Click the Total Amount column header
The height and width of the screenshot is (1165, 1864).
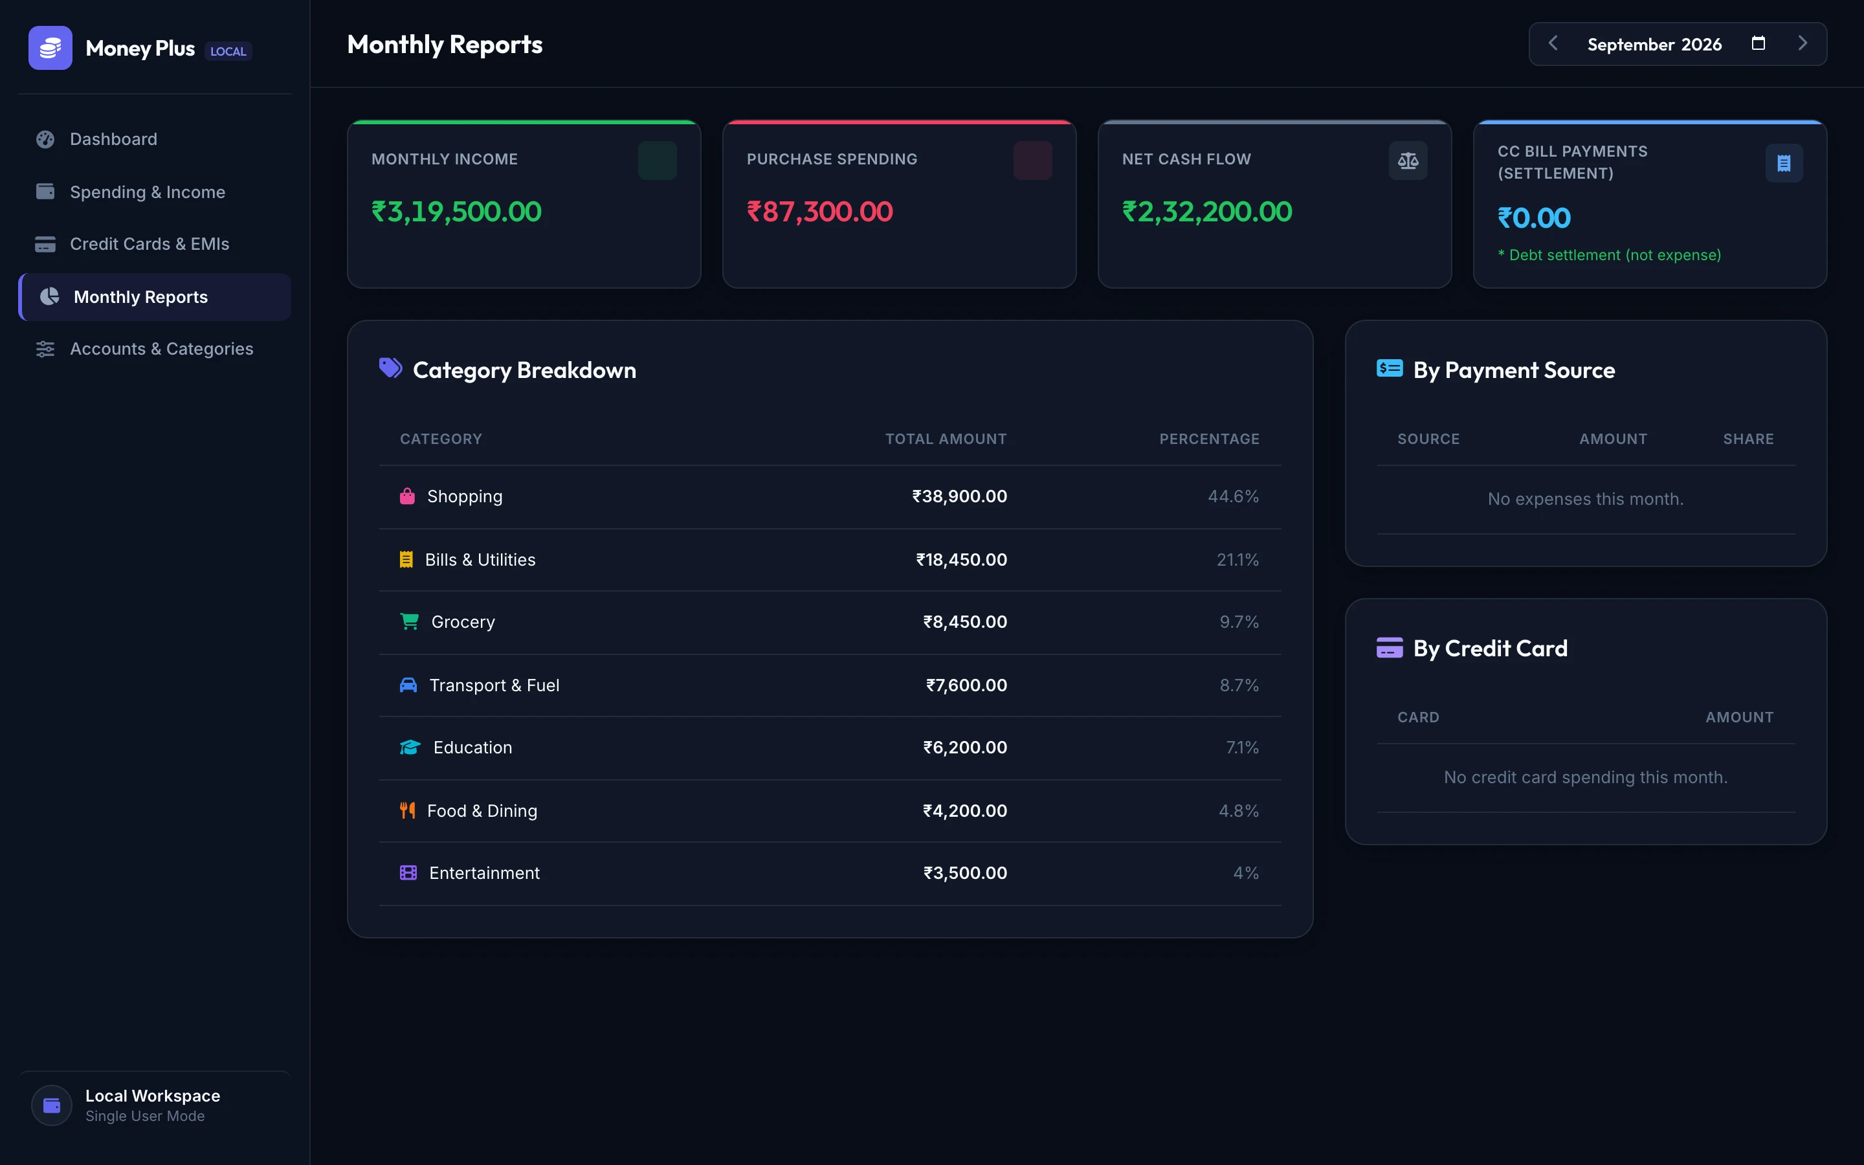point(946,439)
